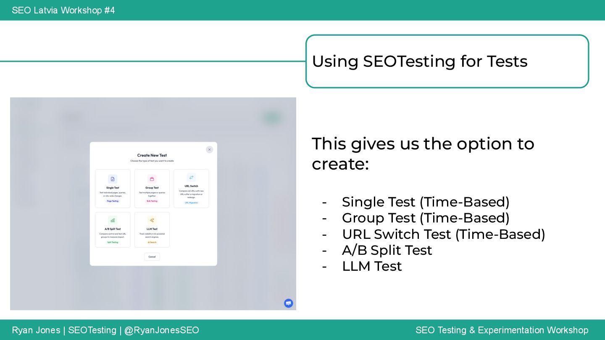Click the LLM Test sparkle icon

pos(152,220)
